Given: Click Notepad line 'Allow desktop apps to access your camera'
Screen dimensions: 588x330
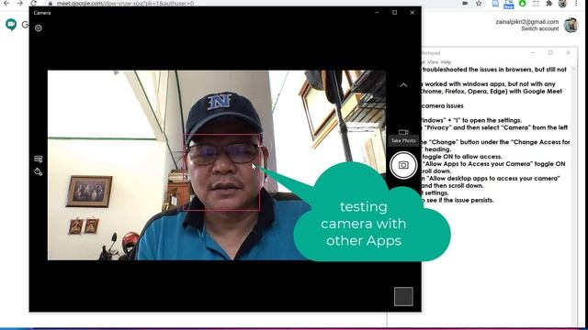Looking at the screenshot, I should [491, 179].
